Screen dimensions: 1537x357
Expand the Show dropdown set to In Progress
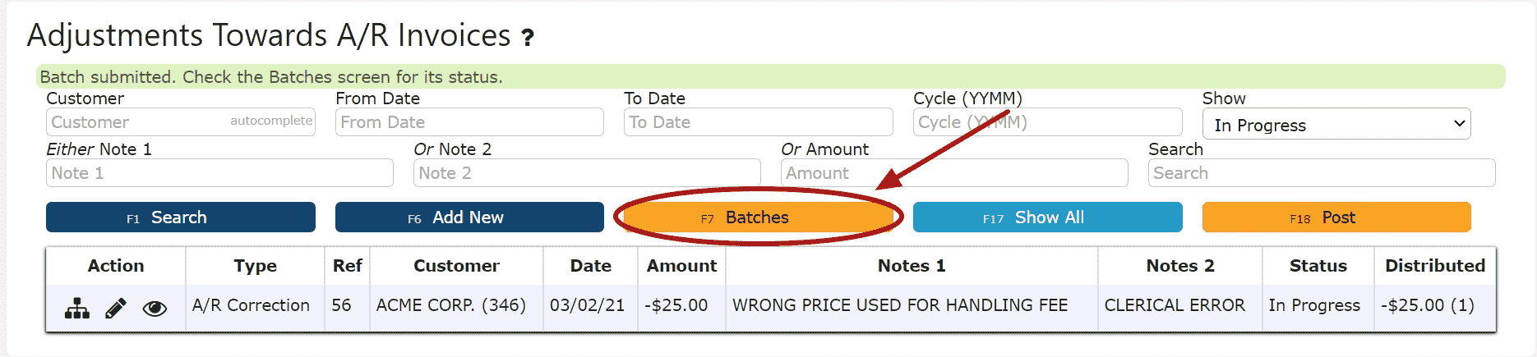click(x=1336, y=124)
